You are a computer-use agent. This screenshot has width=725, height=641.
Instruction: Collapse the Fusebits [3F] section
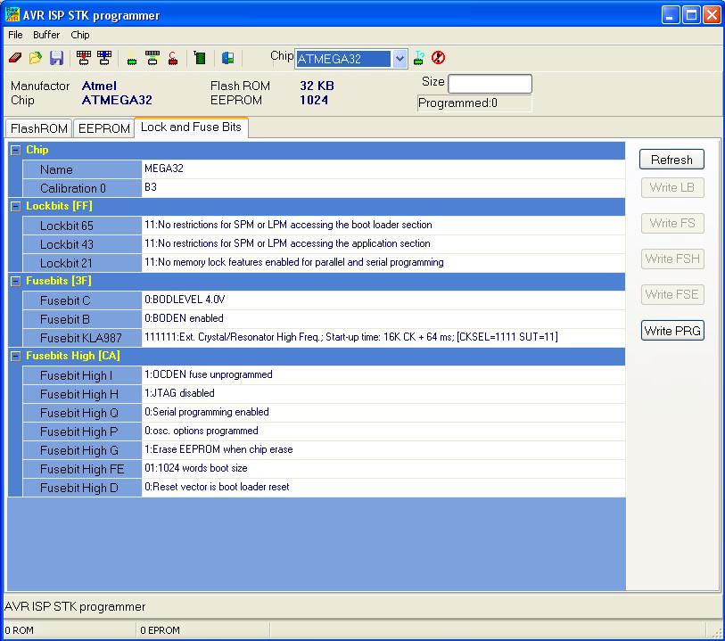coord(15,281)
